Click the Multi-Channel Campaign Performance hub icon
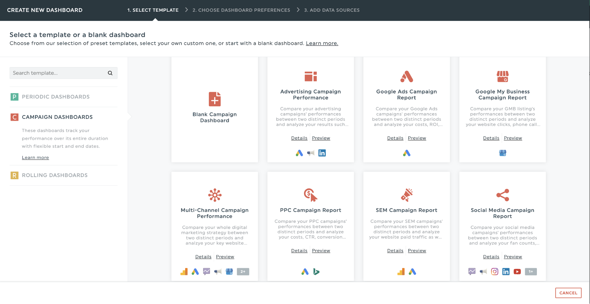Screen dimensions: 590x304 click(x=215, y=195)
